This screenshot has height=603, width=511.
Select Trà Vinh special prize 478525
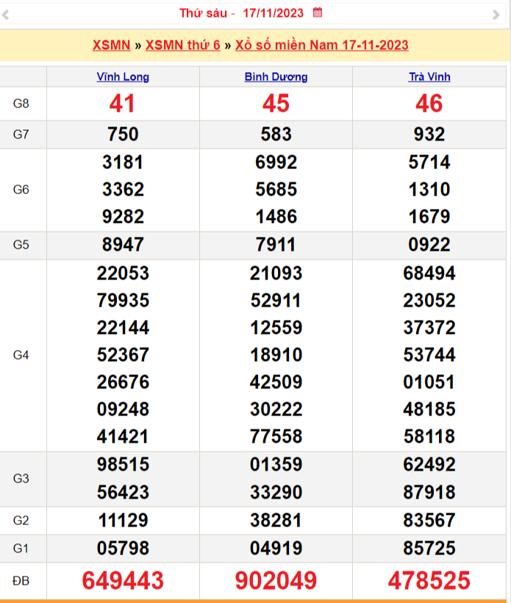point(429,580)
